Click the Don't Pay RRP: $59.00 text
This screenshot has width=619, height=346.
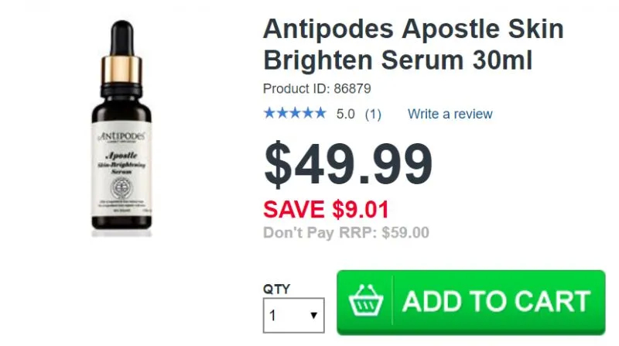tap(346, 233)
